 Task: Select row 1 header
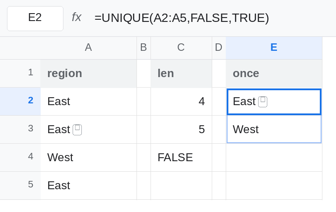tap(20, 74)
